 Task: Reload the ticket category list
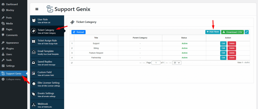tap(78, 32)
